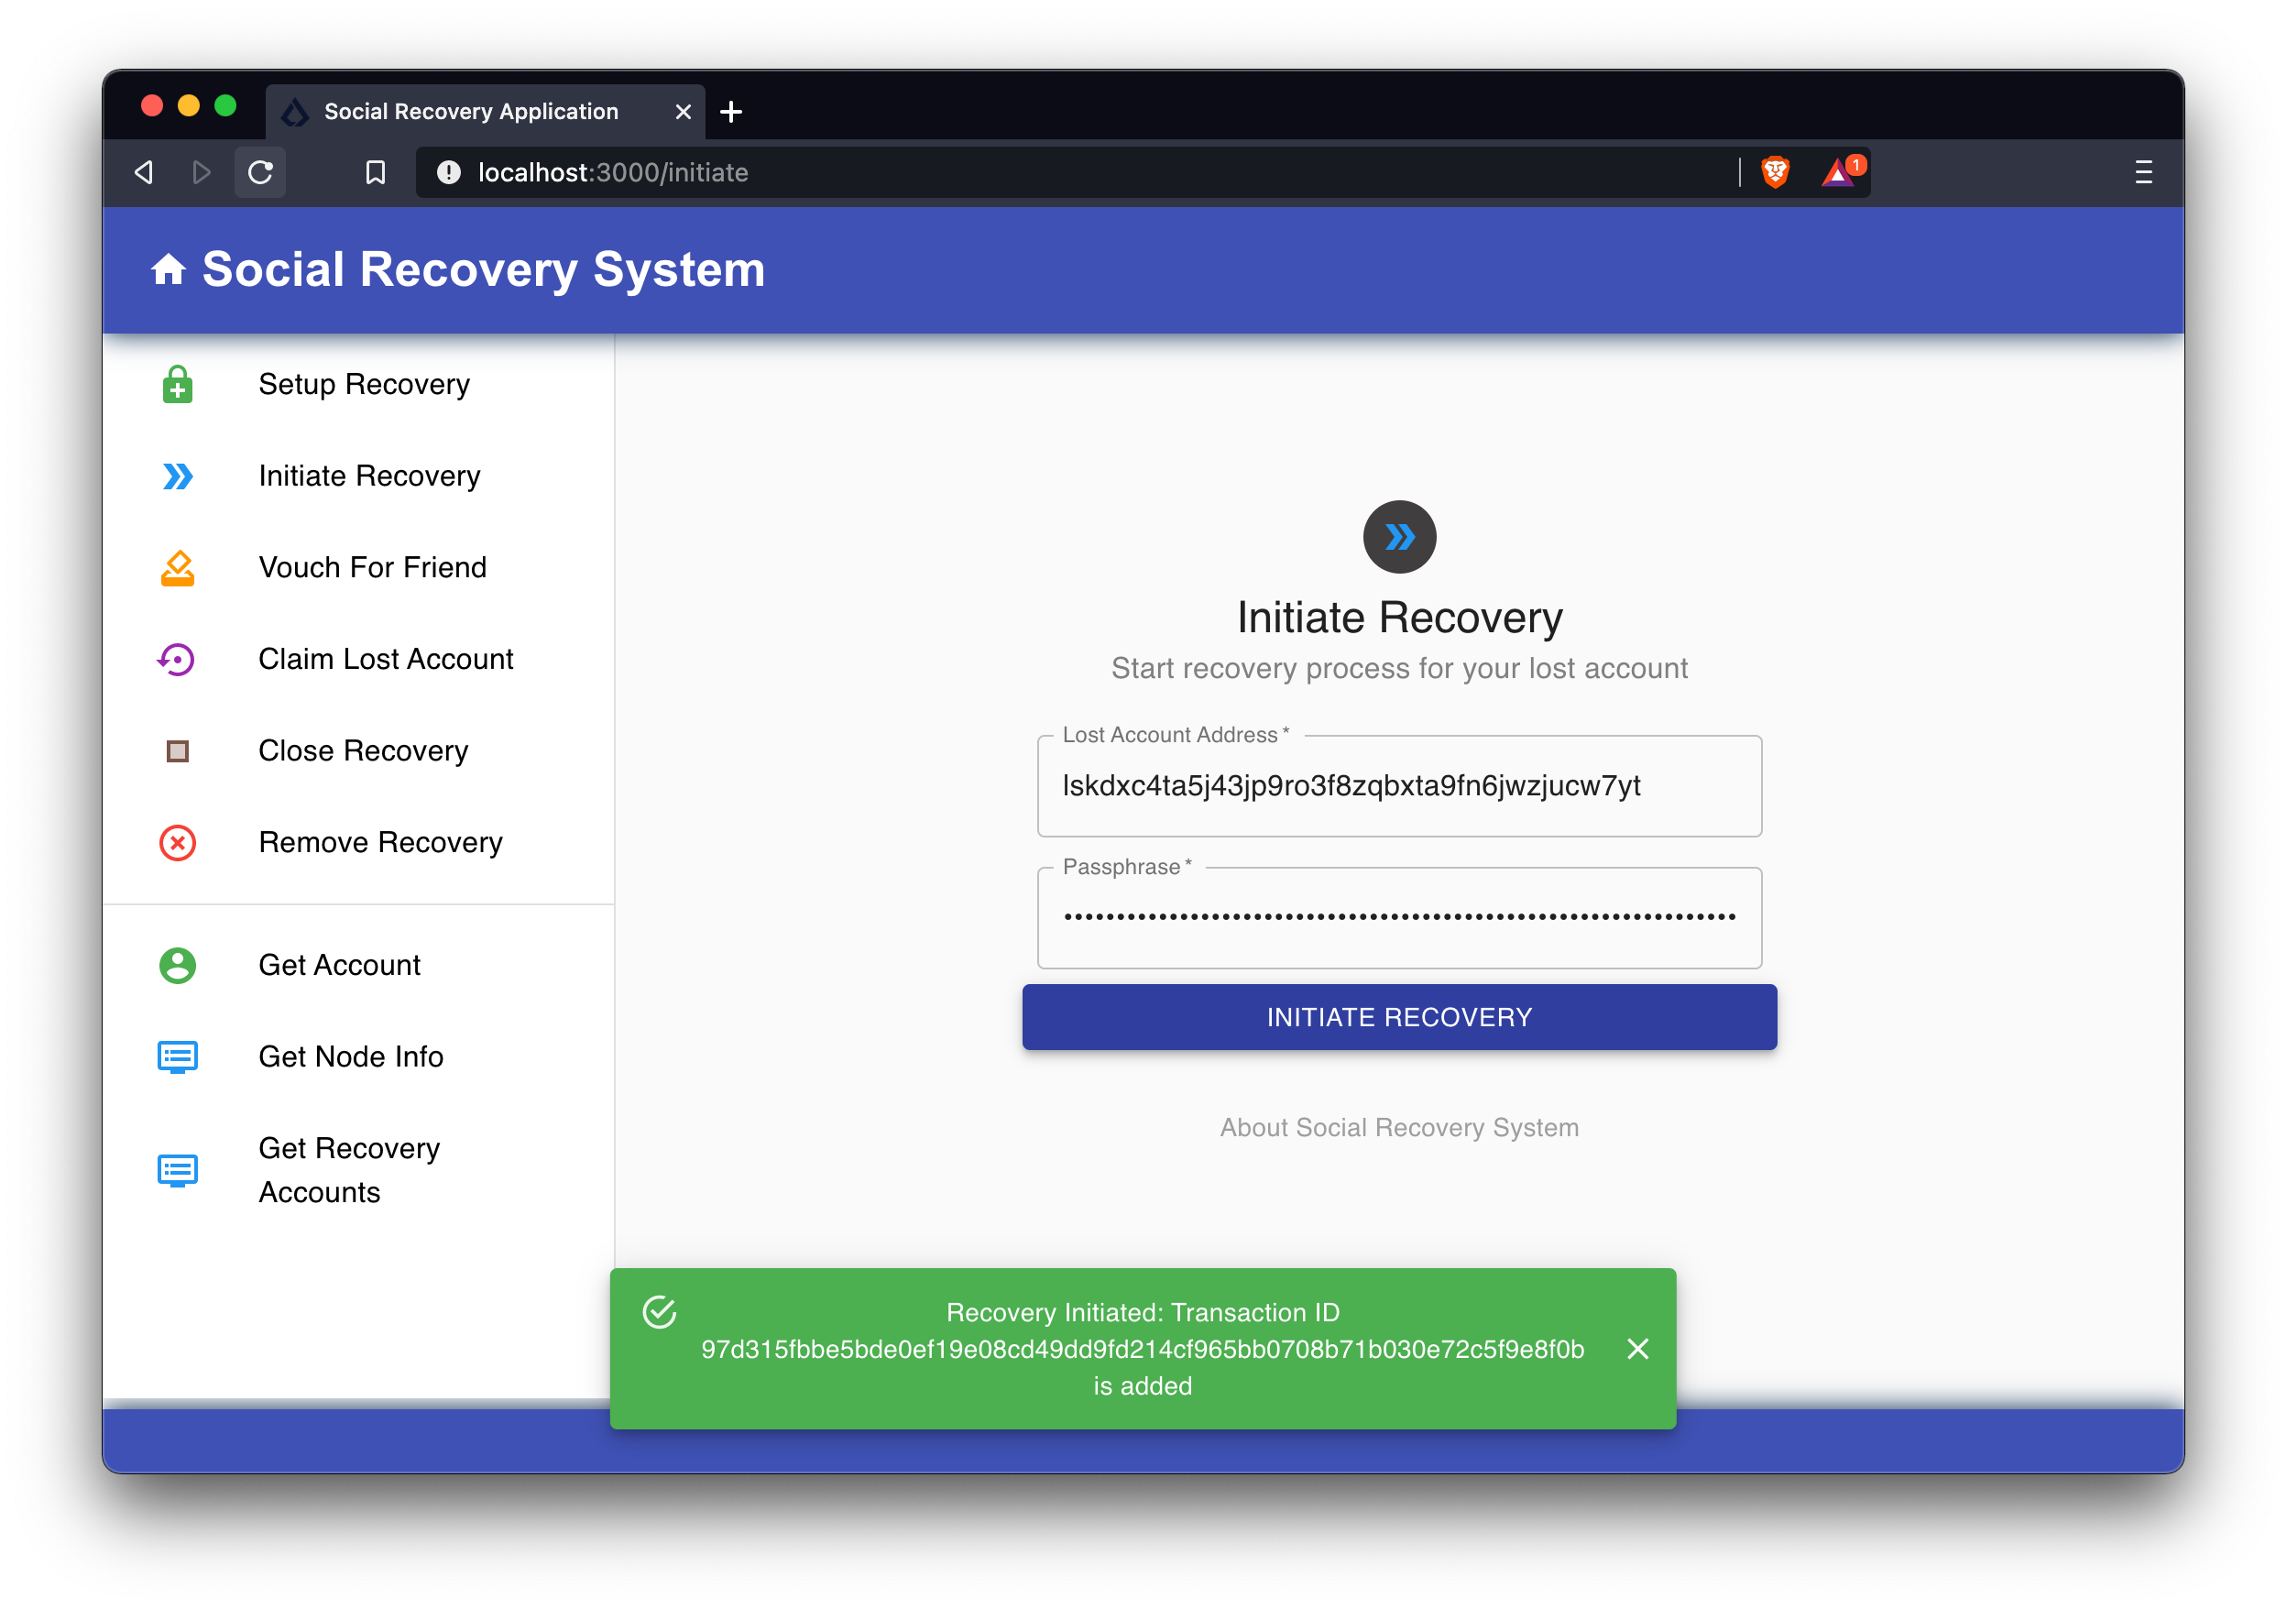Screen dimensions: 2287x1609
Task: Click the green Setup Recovery lock icon
Action: point(178,385)
